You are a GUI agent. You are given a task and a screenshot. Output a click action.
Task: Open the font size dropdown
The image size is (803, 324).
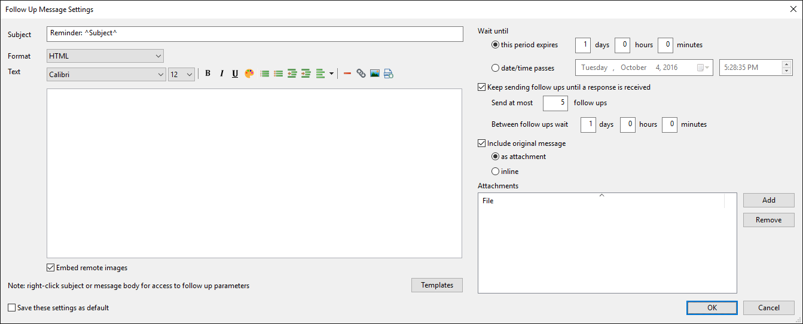pyautogui.click(x=181, y=75)
